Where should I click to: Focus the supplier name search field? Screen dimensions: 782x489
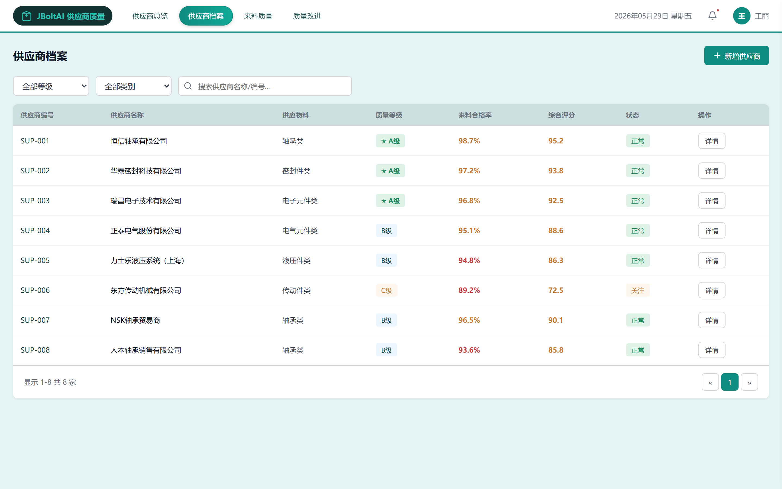coord(265,86)
